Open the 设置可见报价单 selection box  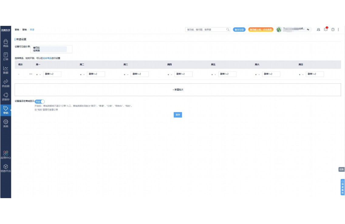51,49
